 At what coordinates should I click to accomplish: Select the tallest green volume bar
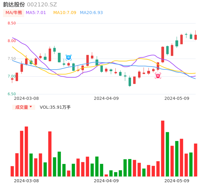(167, 154)
